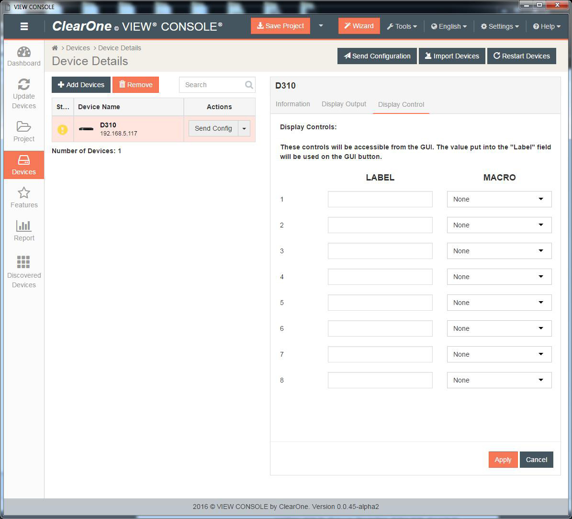Screen dimensions: 572x519
Task: Click Import Devices button
Action: [x=452, y=56]
